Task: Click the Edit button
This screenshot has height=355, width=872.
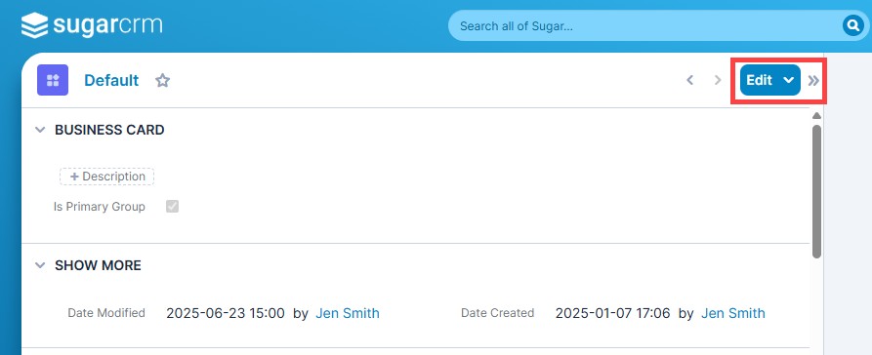Action: point(759,80)
